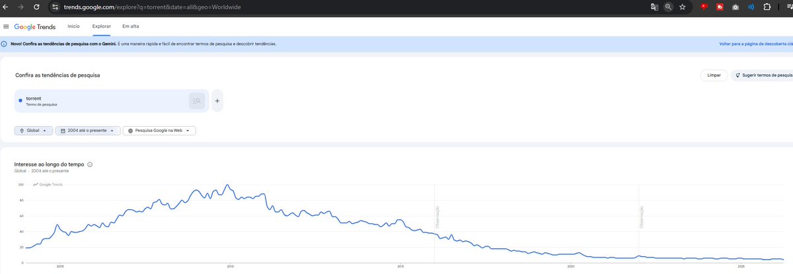Click Sugerir termos de pesquisa button

[763, 75]
